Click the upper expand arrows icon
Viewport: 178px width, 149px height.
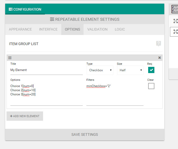pyautogui.click(x=175, y=21)
